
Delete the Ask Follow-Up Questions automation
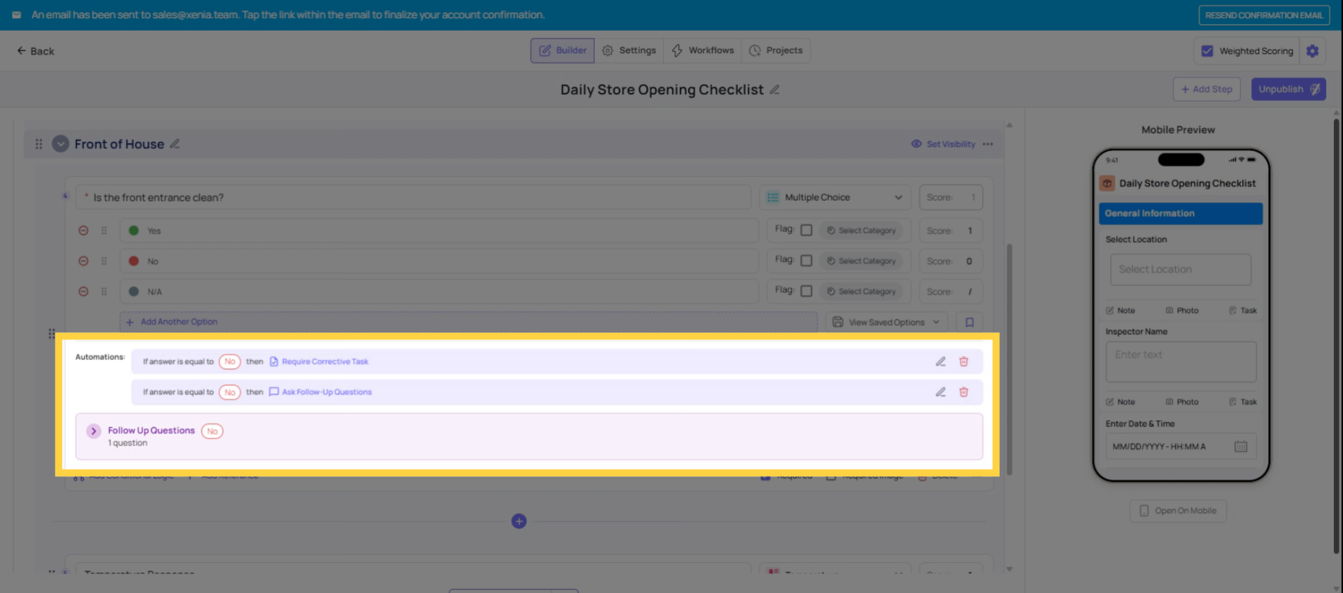[963, 392]
